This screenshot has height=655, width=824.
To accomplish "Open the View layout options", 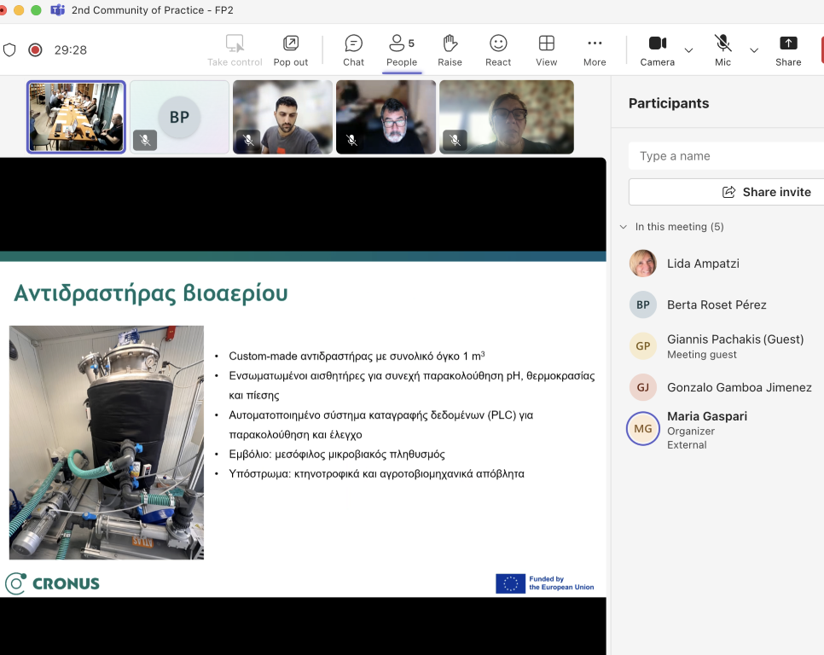I will [546, 50].
